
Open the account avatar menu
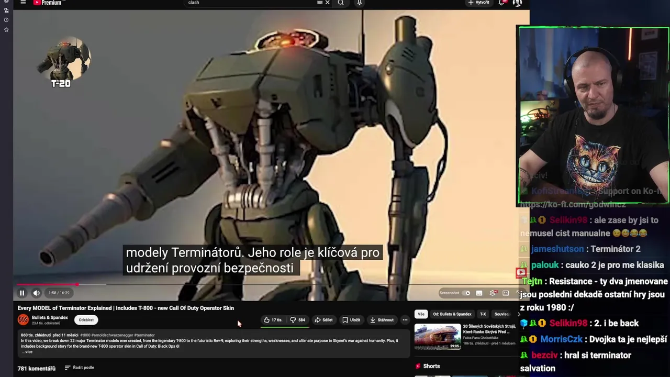click(517, 3)
